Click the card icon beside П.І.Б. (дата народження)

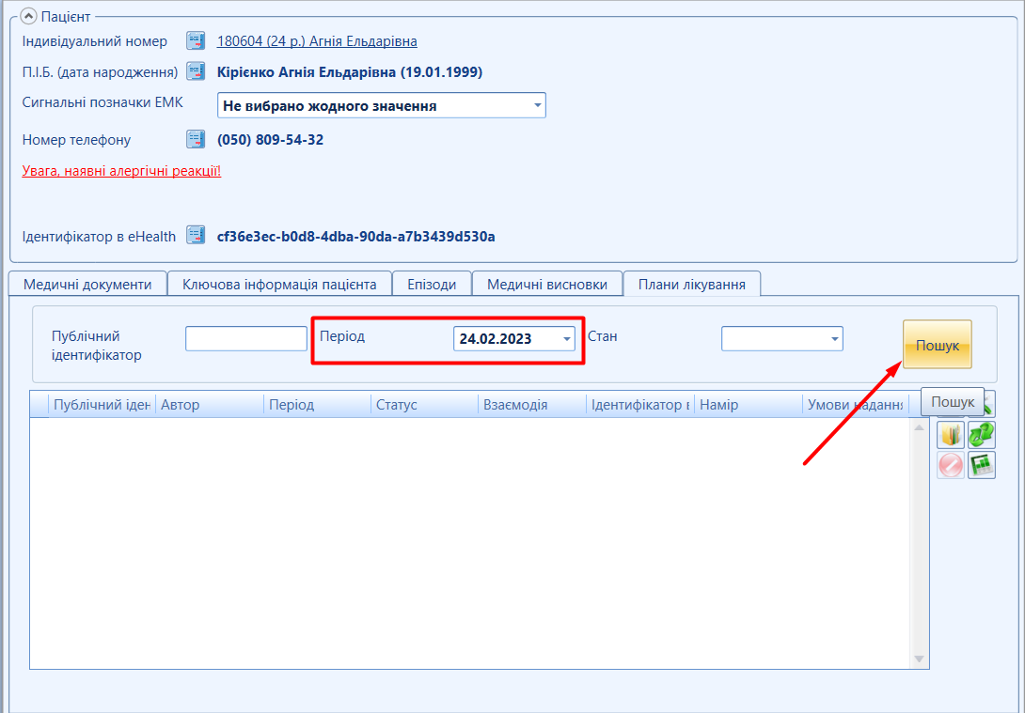tap(196, 71)
